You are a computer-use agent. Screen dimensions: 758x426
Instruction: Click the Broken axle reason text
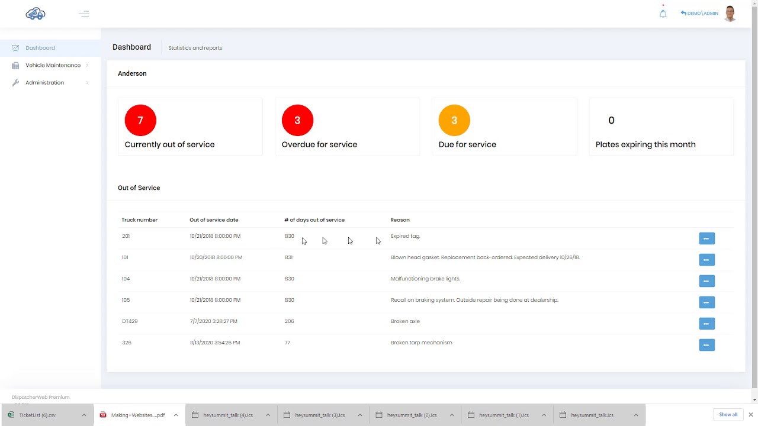coord(405,321)
